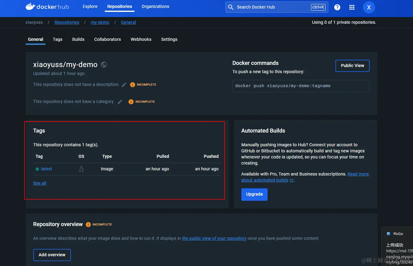
Task: Click the green status dot beside latest
Action: click(x=37, y=169)
